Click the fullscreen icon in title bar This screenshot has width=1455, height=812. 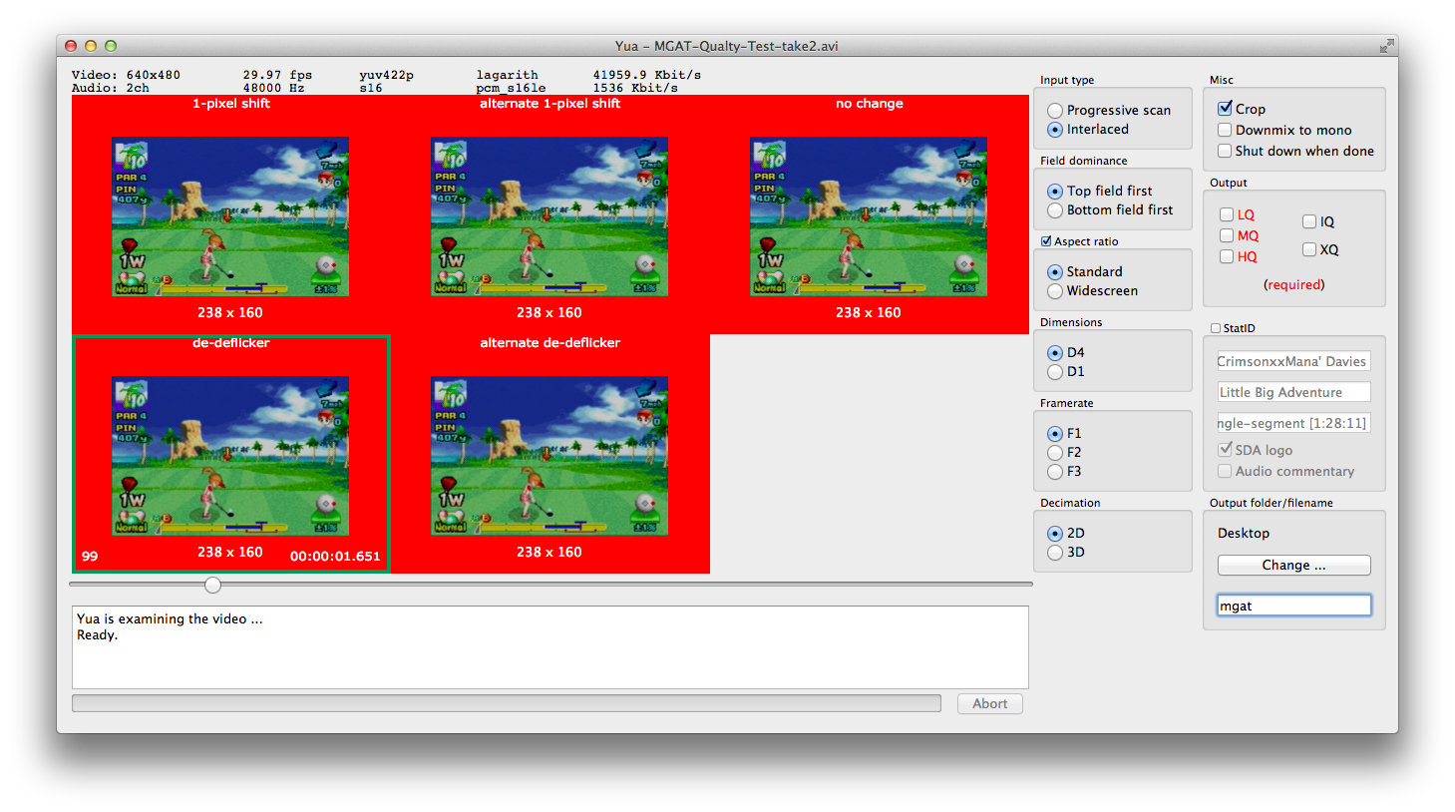pyautogui.click(x=1386, y=46)
